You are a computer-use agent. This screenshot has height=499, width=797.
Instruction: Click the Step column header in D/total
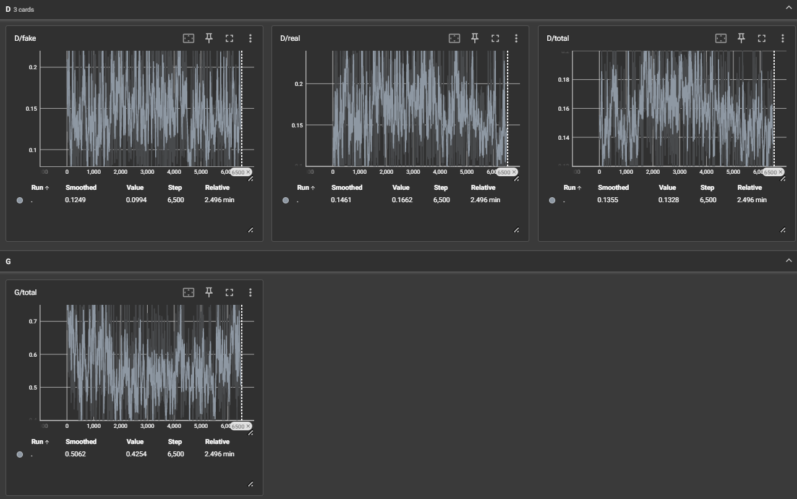click(x=707, y=187)
